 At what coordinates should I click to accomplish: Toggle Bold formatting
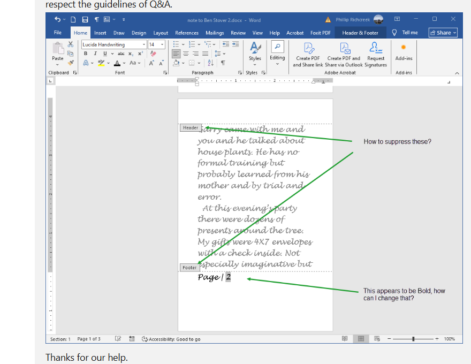coord(86,54)
